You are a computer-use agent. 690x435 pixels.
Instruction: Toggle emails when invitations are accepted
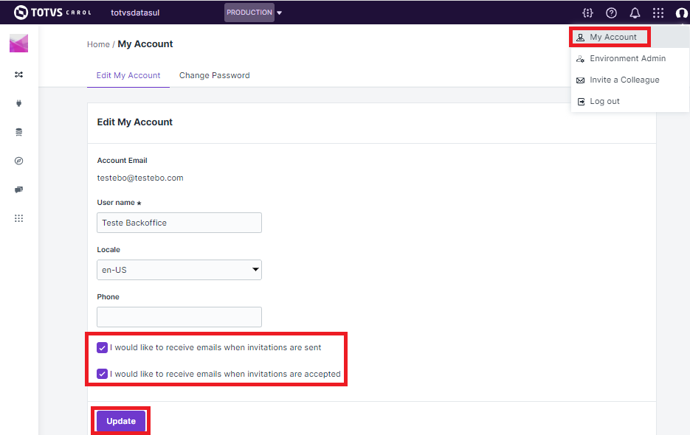(x=102, y=374)
